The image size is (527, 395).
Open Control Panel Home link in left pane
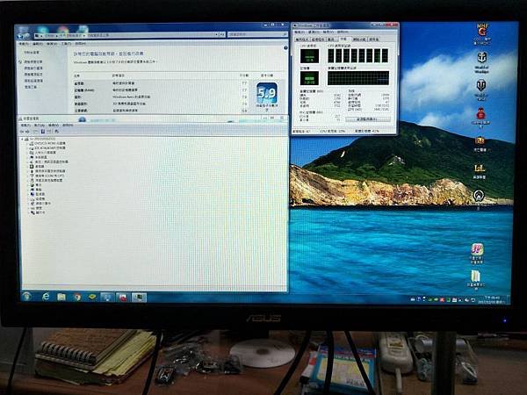click(32, 53)
